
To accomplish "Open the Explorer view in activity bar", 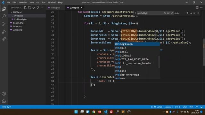I will 4,9.
